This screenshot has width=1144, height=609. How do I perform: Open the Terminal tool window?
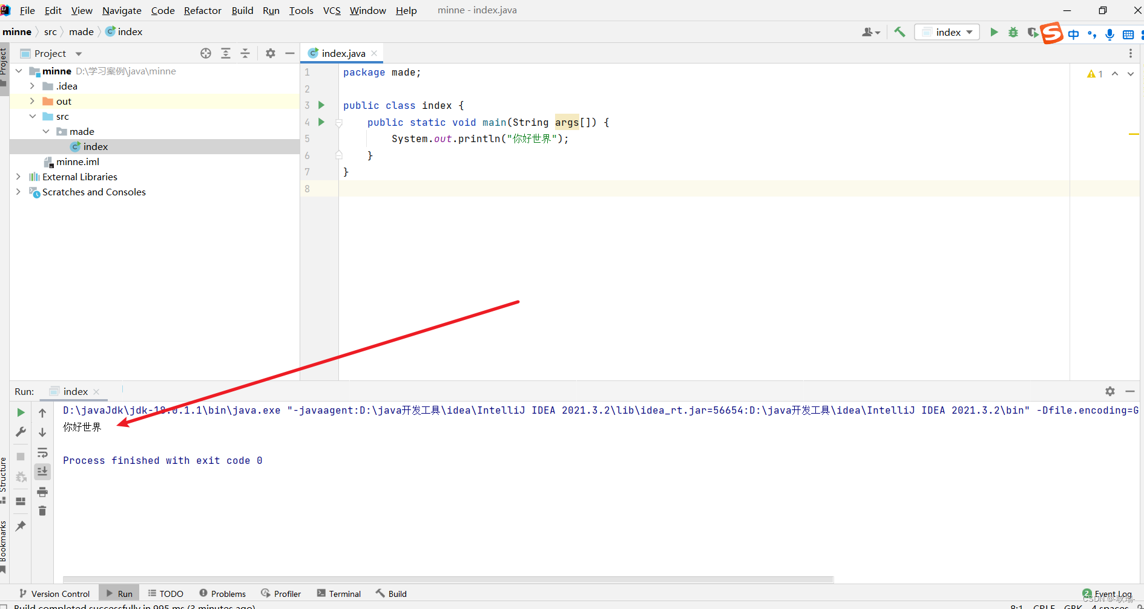339,594
